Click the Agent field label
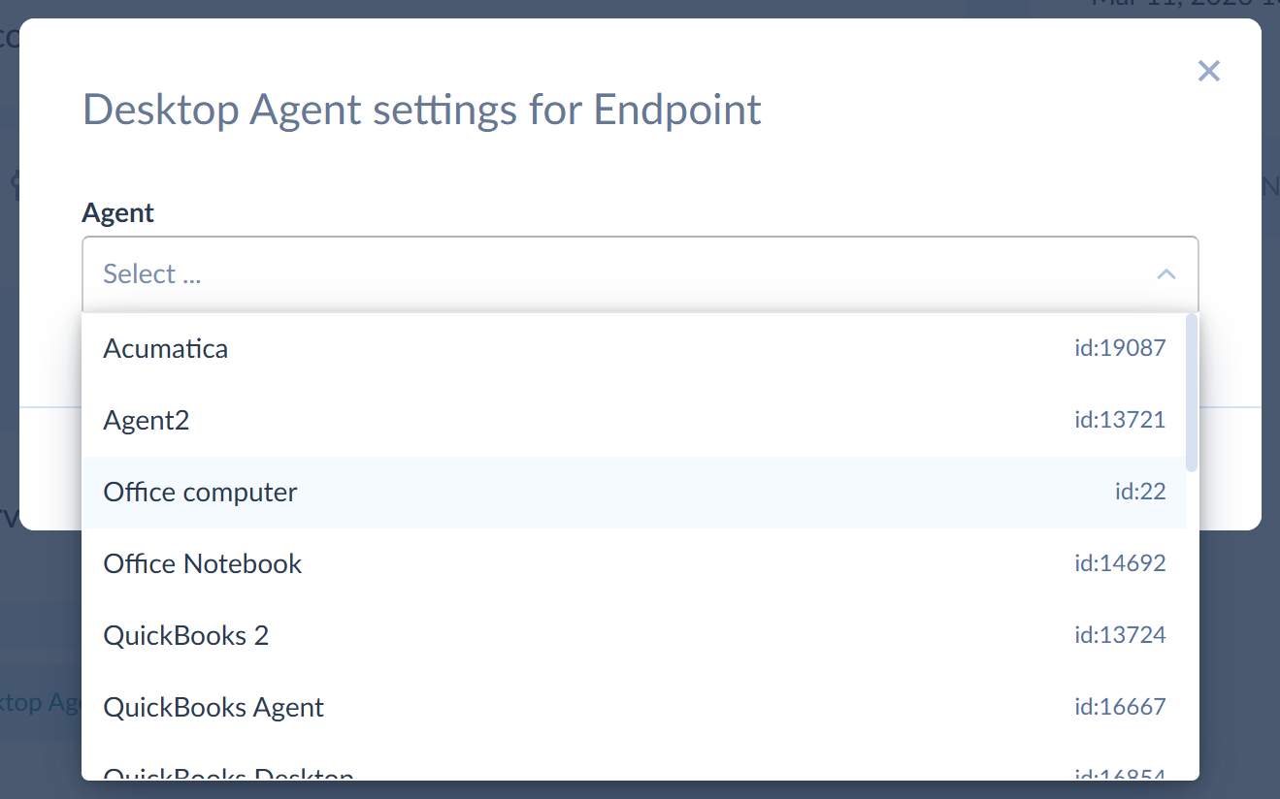This screenshot has height=799, width=1280. coord(117,212)
